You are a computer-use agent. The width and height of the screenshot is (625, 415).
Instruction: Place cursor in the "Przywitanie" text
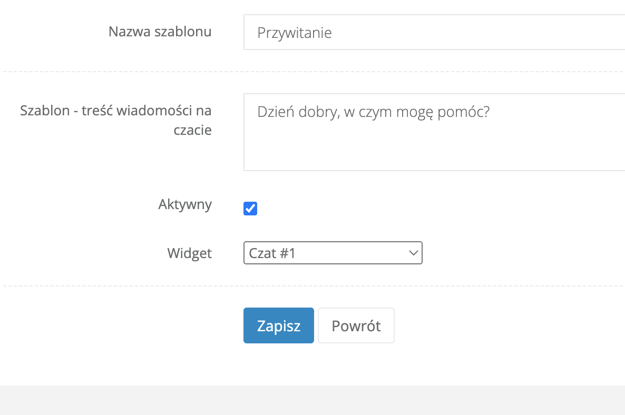click(294, 33)
